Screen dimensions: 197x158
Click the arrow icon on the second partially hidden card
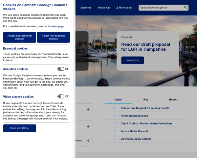click(88, 126)
